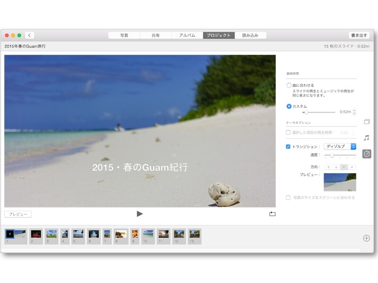Click the duration settings stopwatch icon
Screen dimensions: 378x283
(x=367, y=154)
